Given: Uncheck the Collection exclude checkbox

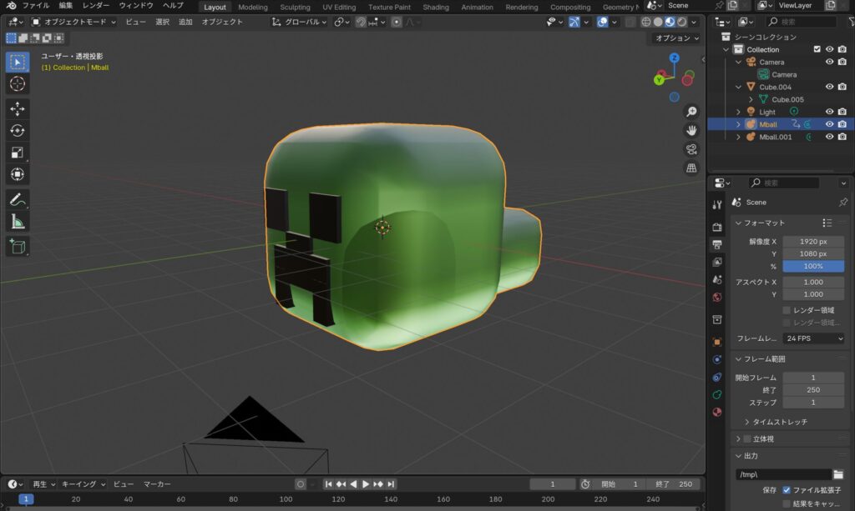Looking at the screenshot, I should click(817, 49).
